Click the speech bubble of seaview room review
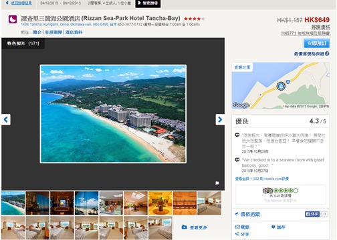 pyautogui.click(x=237, y=159)
